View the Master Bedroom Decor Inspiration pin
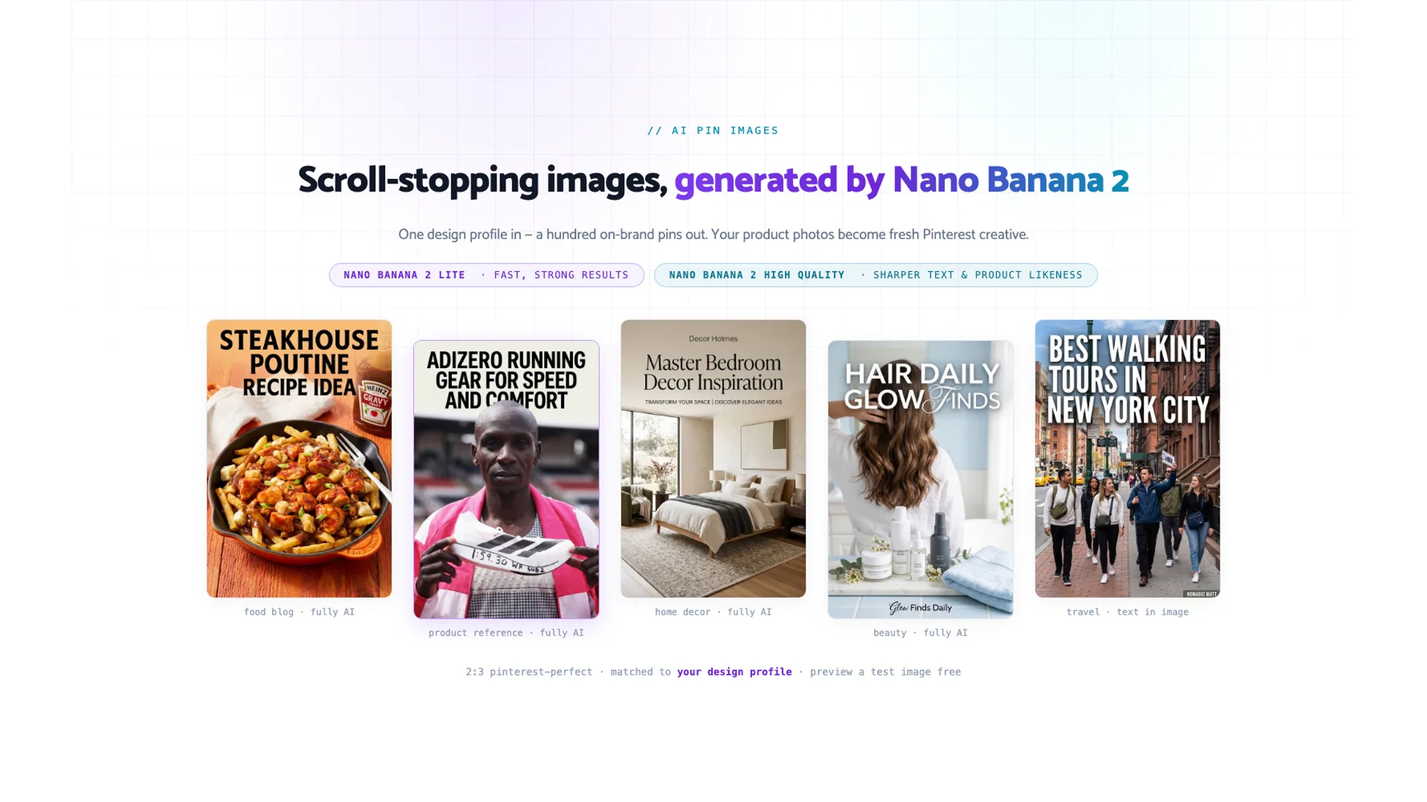1427x802 pixels. 713,458
